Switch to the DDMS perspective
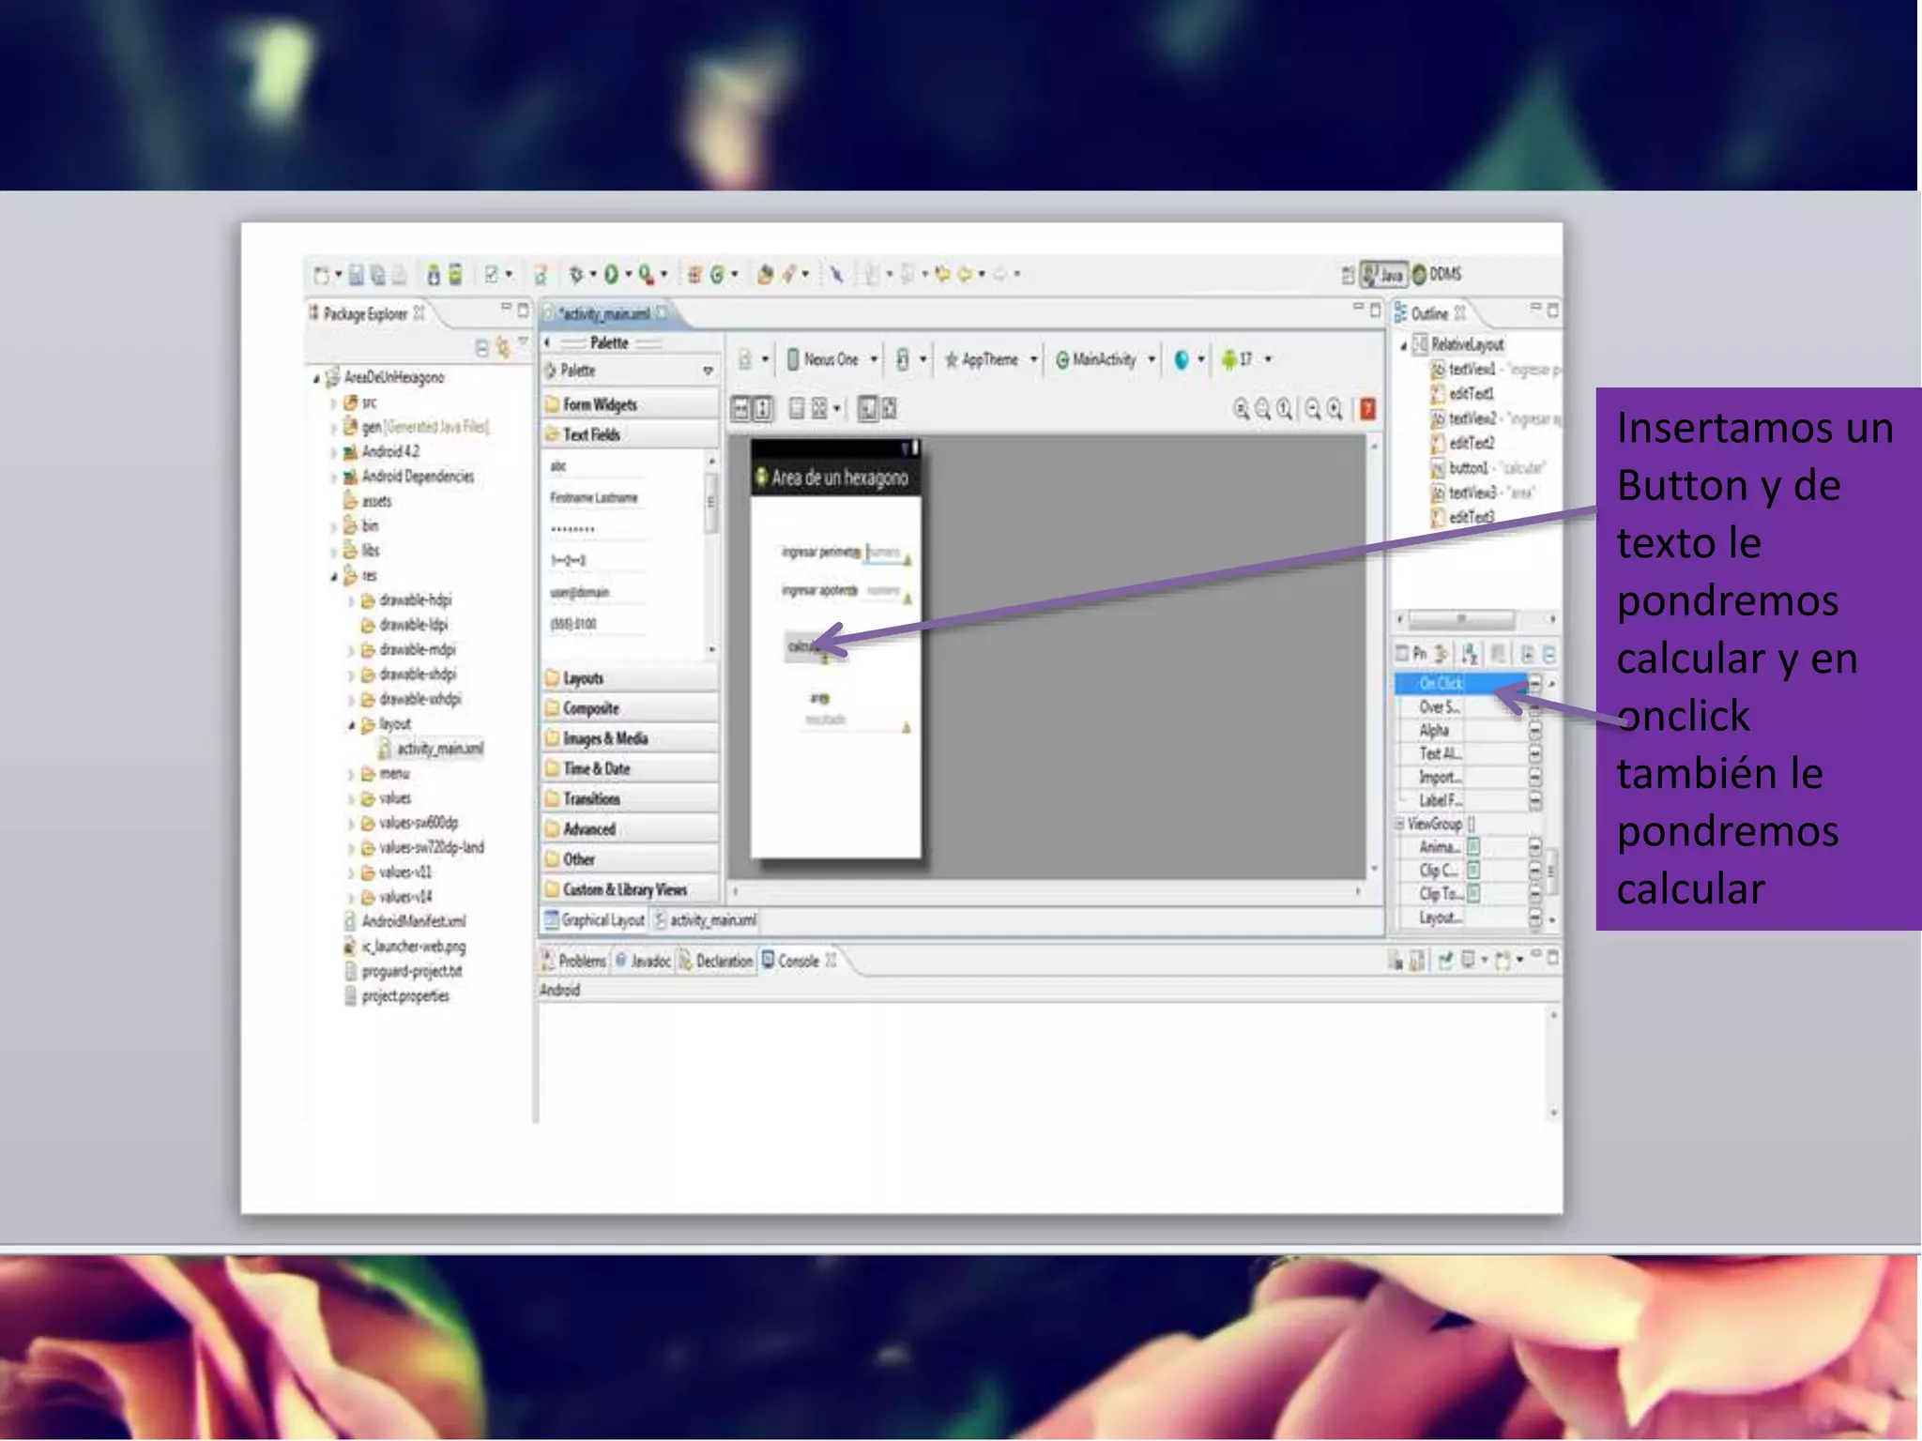 [1437, 274]
